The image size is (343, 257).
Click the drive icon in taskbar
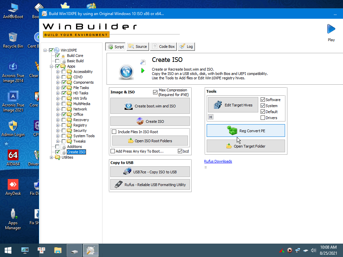[x=74, y=250]
